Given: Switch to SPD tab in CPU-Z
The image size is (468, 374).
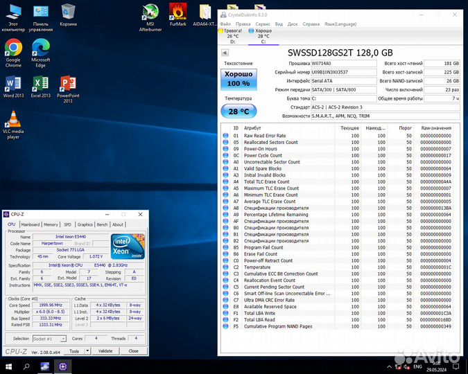Looking at the screenshot, I should coord(68,224).
